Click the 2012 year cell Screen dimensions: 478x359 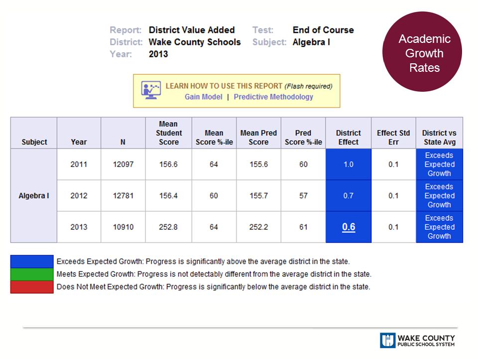click(79, 195)
